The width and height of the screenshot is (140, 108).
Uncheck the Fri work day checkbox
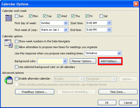click(x=87, y=16)
